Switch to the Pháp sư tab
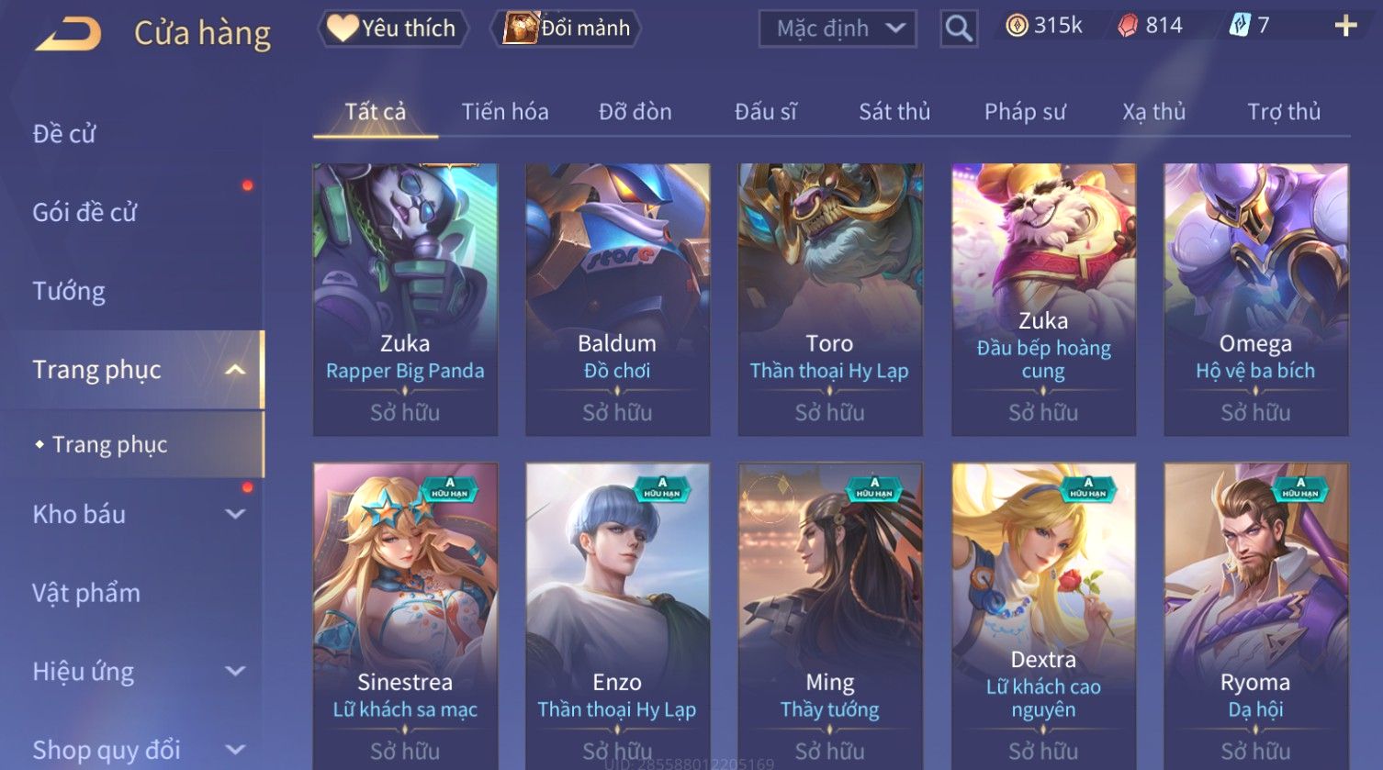 coord(1025,112)
